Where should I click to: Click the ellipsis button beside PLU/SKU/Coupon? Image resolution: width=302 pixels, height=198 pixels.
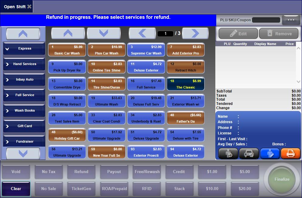pos(291,20)
